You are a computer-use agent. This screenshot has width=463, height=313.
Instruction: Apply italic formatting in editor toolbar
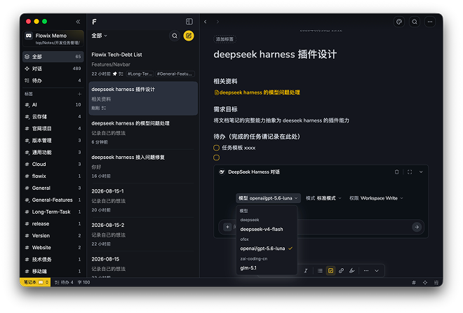(306, 270)
